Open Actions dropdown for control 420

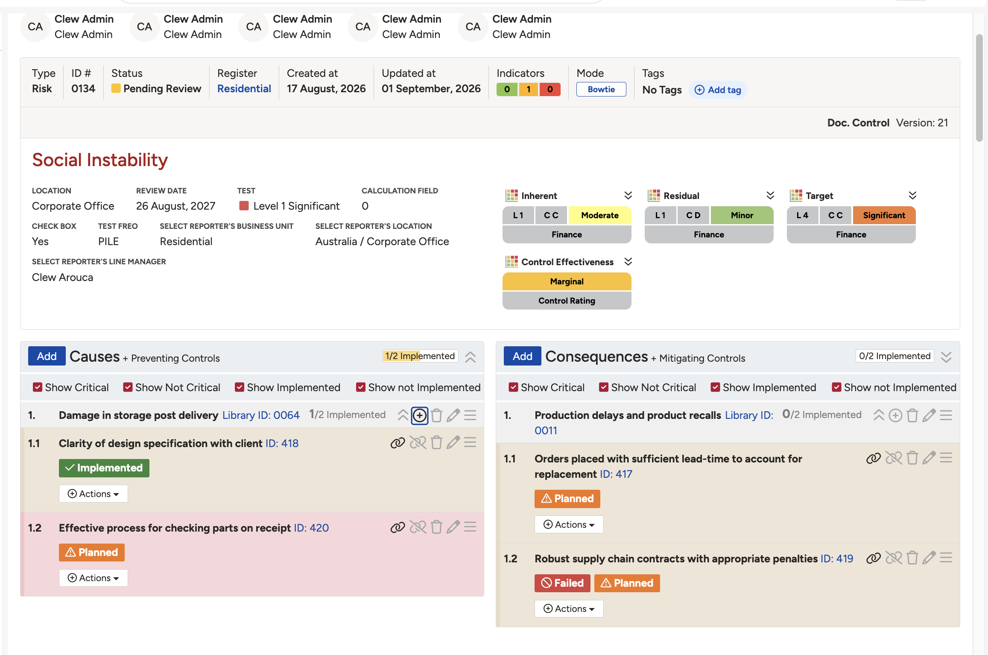[94, 578]
